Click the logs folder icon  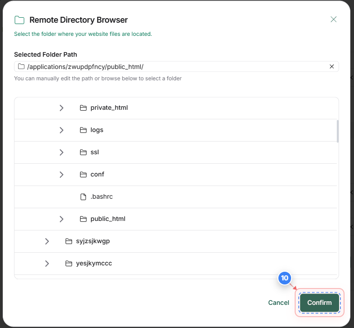[83, 130]
